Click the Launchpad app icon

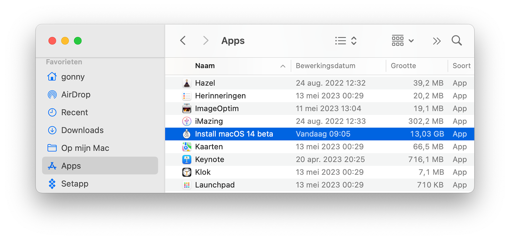click(187, 185)
